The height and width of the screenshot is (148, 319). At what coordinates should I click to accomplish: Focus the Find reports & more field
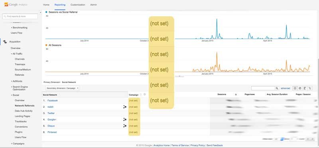pos(20,16)
